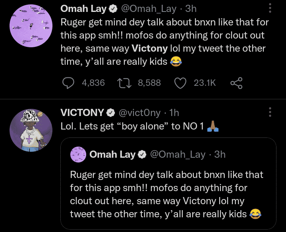Image resolution: width=286 pixels, height=232 pixels.
Task: Click the retweet icon on Omah Lay's tweet
Action: tap(125, 83)
